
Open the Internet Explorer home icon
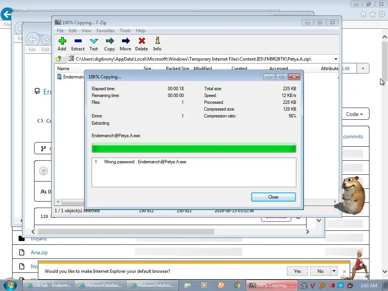(x=363, y=14)
